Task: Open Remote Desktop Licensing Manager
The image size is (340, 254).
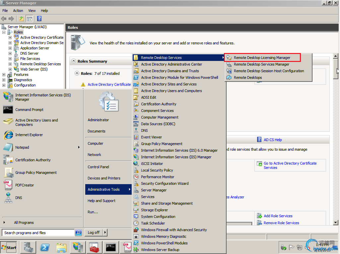Action: [262, 58]
